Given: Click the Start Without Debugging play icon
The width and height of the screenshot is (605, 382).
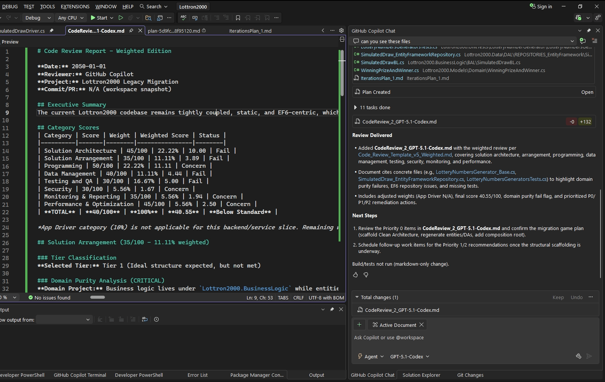Looking at the screenshot, I should point(121,18).
